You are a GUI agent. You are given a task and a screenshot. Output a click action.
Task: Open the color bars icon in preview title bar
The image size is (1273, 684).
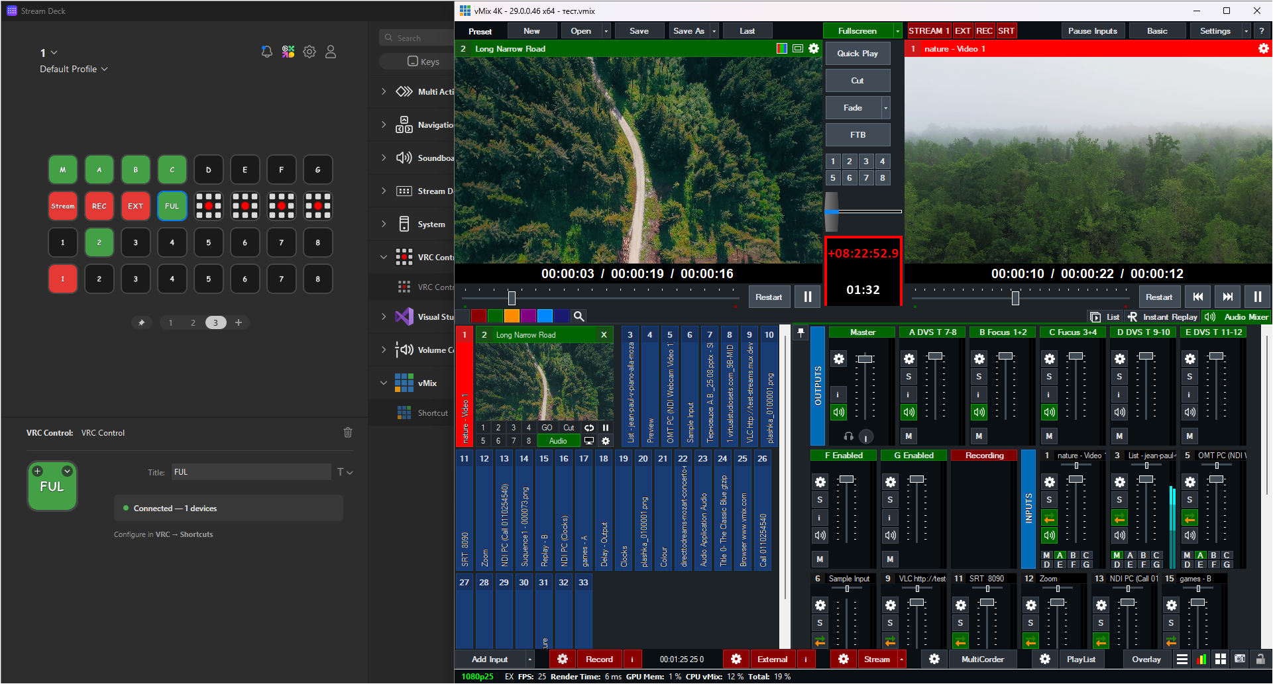[x=782, y=48]
